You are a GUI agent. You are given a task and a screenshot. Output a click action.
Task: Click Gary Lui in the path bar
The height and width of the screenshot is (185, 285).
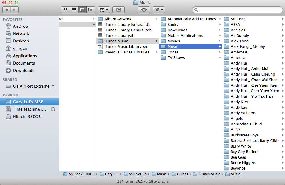109,174
